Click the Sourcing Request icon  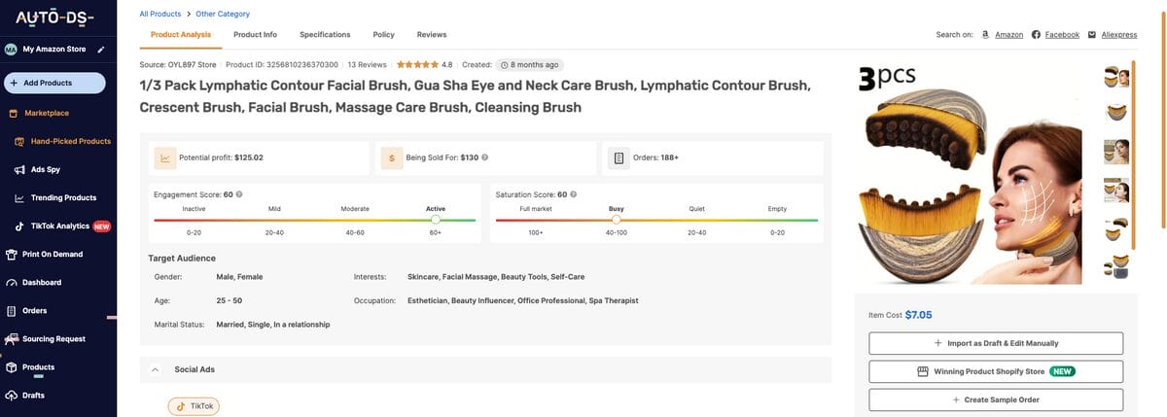pos(12,339)
